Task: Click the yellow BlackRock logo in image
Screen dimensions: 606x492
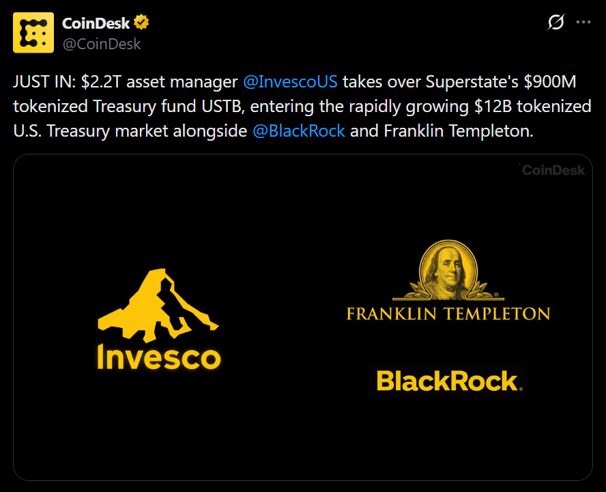Action: pos(449,381)
